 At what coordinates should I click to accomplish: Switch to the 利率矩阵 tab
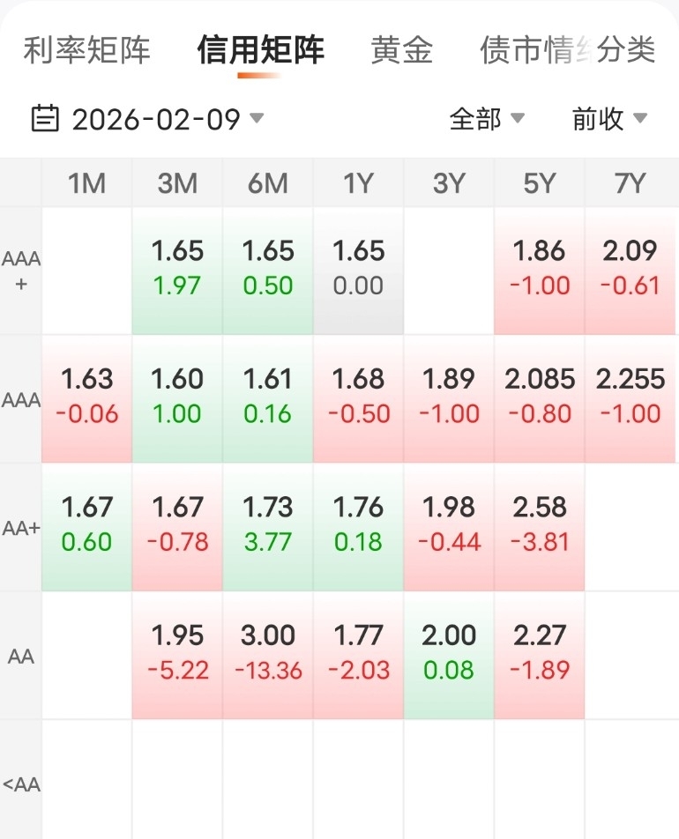(x=86, y=50)
